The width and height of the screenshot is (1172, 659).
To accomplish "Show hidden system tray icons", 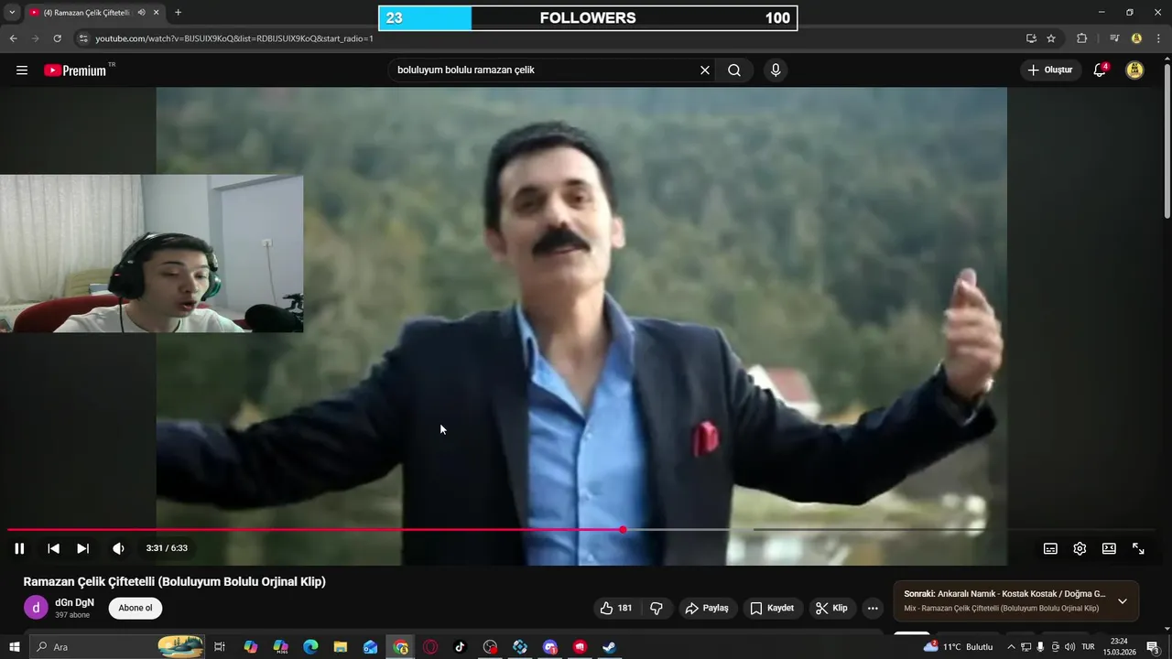I will tap(1011, 647).
